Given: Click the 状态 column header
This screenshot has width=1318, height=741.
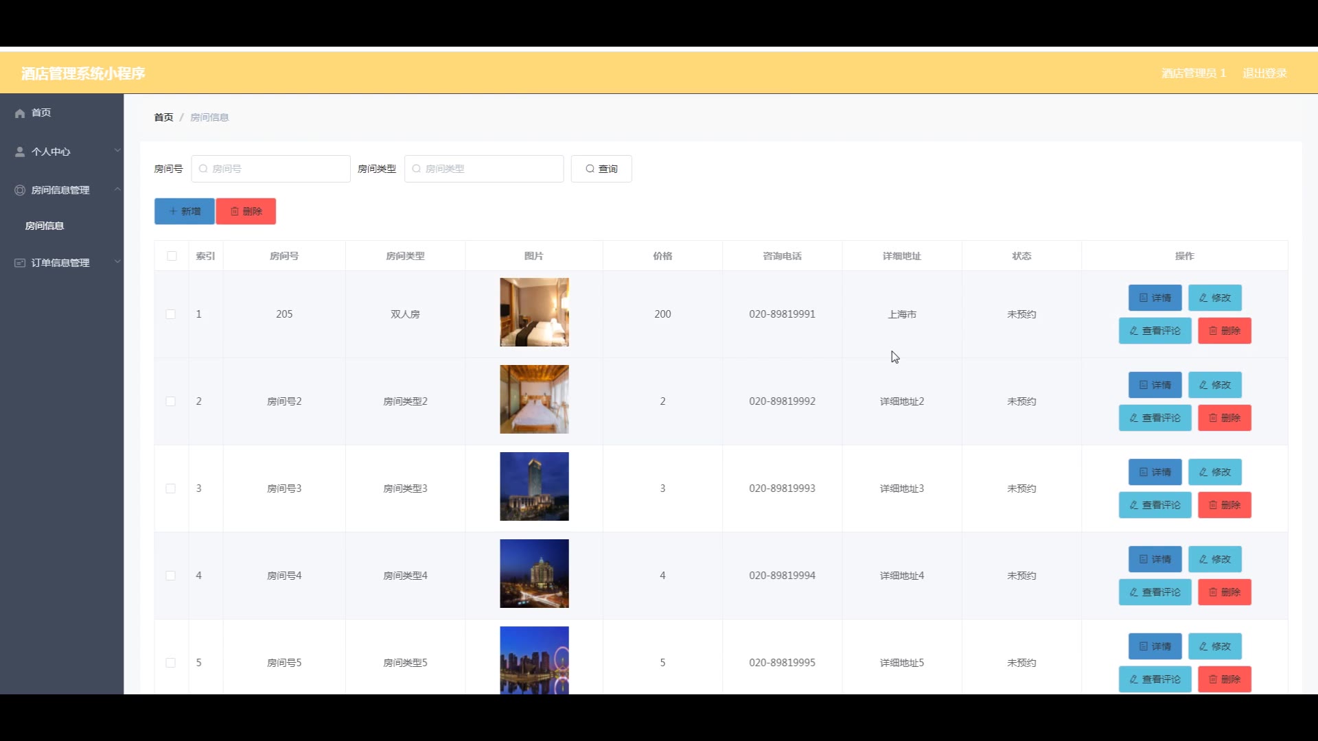Looking at the screenshot, I should (1021, 256).
